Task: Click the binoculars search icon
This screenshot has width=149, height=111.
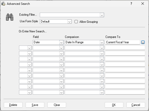Action: (10, 17)
